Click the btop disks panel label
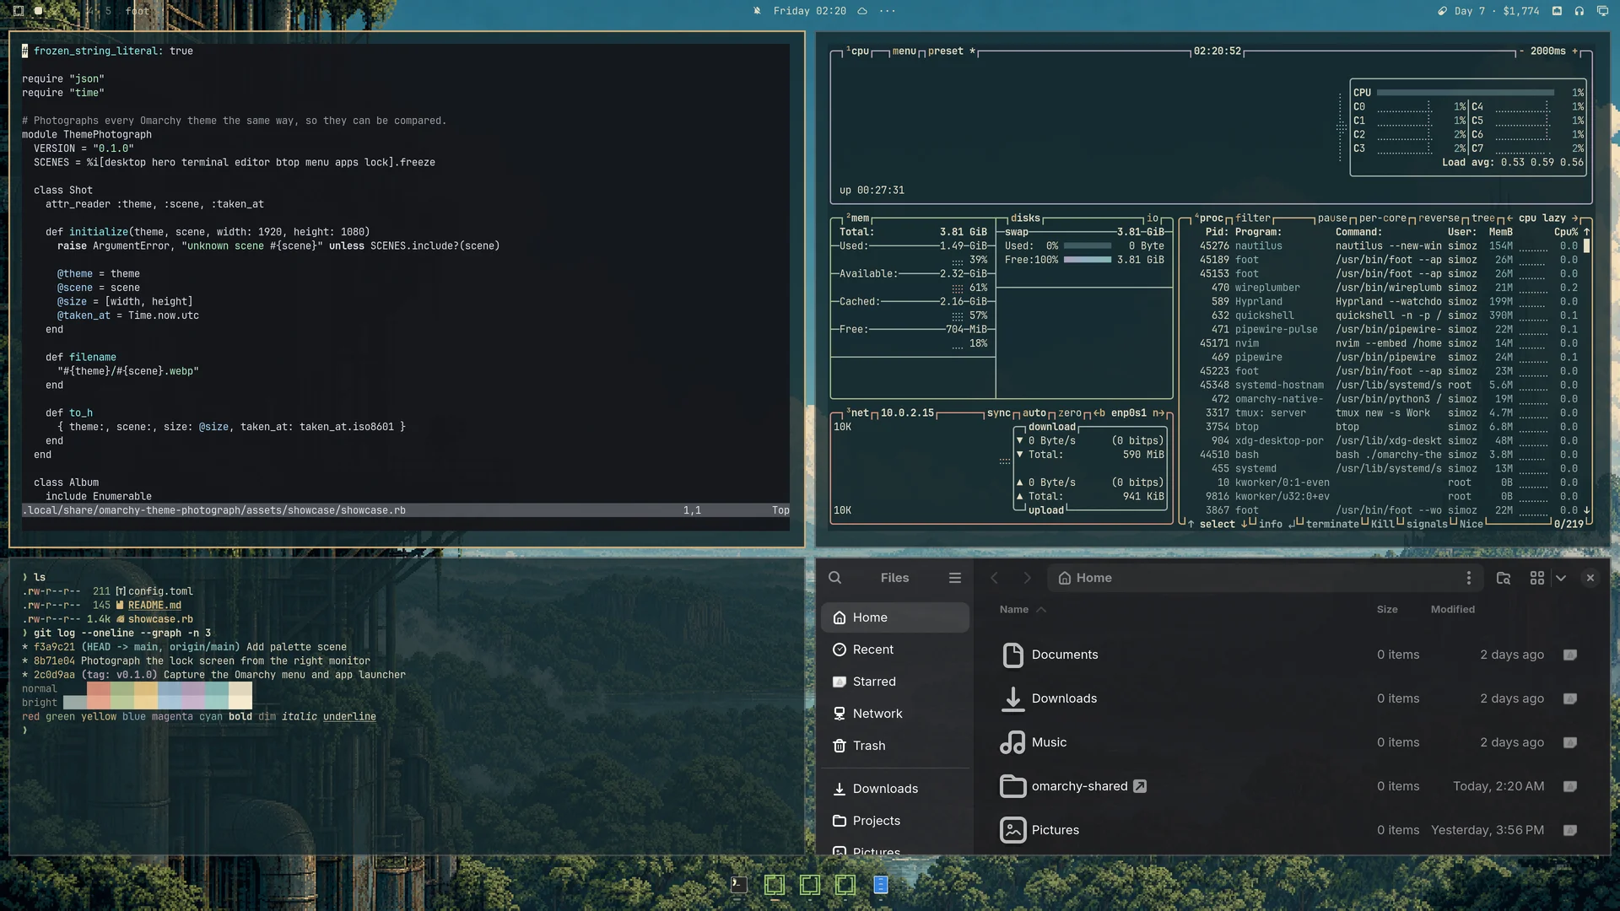The image size is (1620, 911). pyautogui.click(x=1025, y=218)
